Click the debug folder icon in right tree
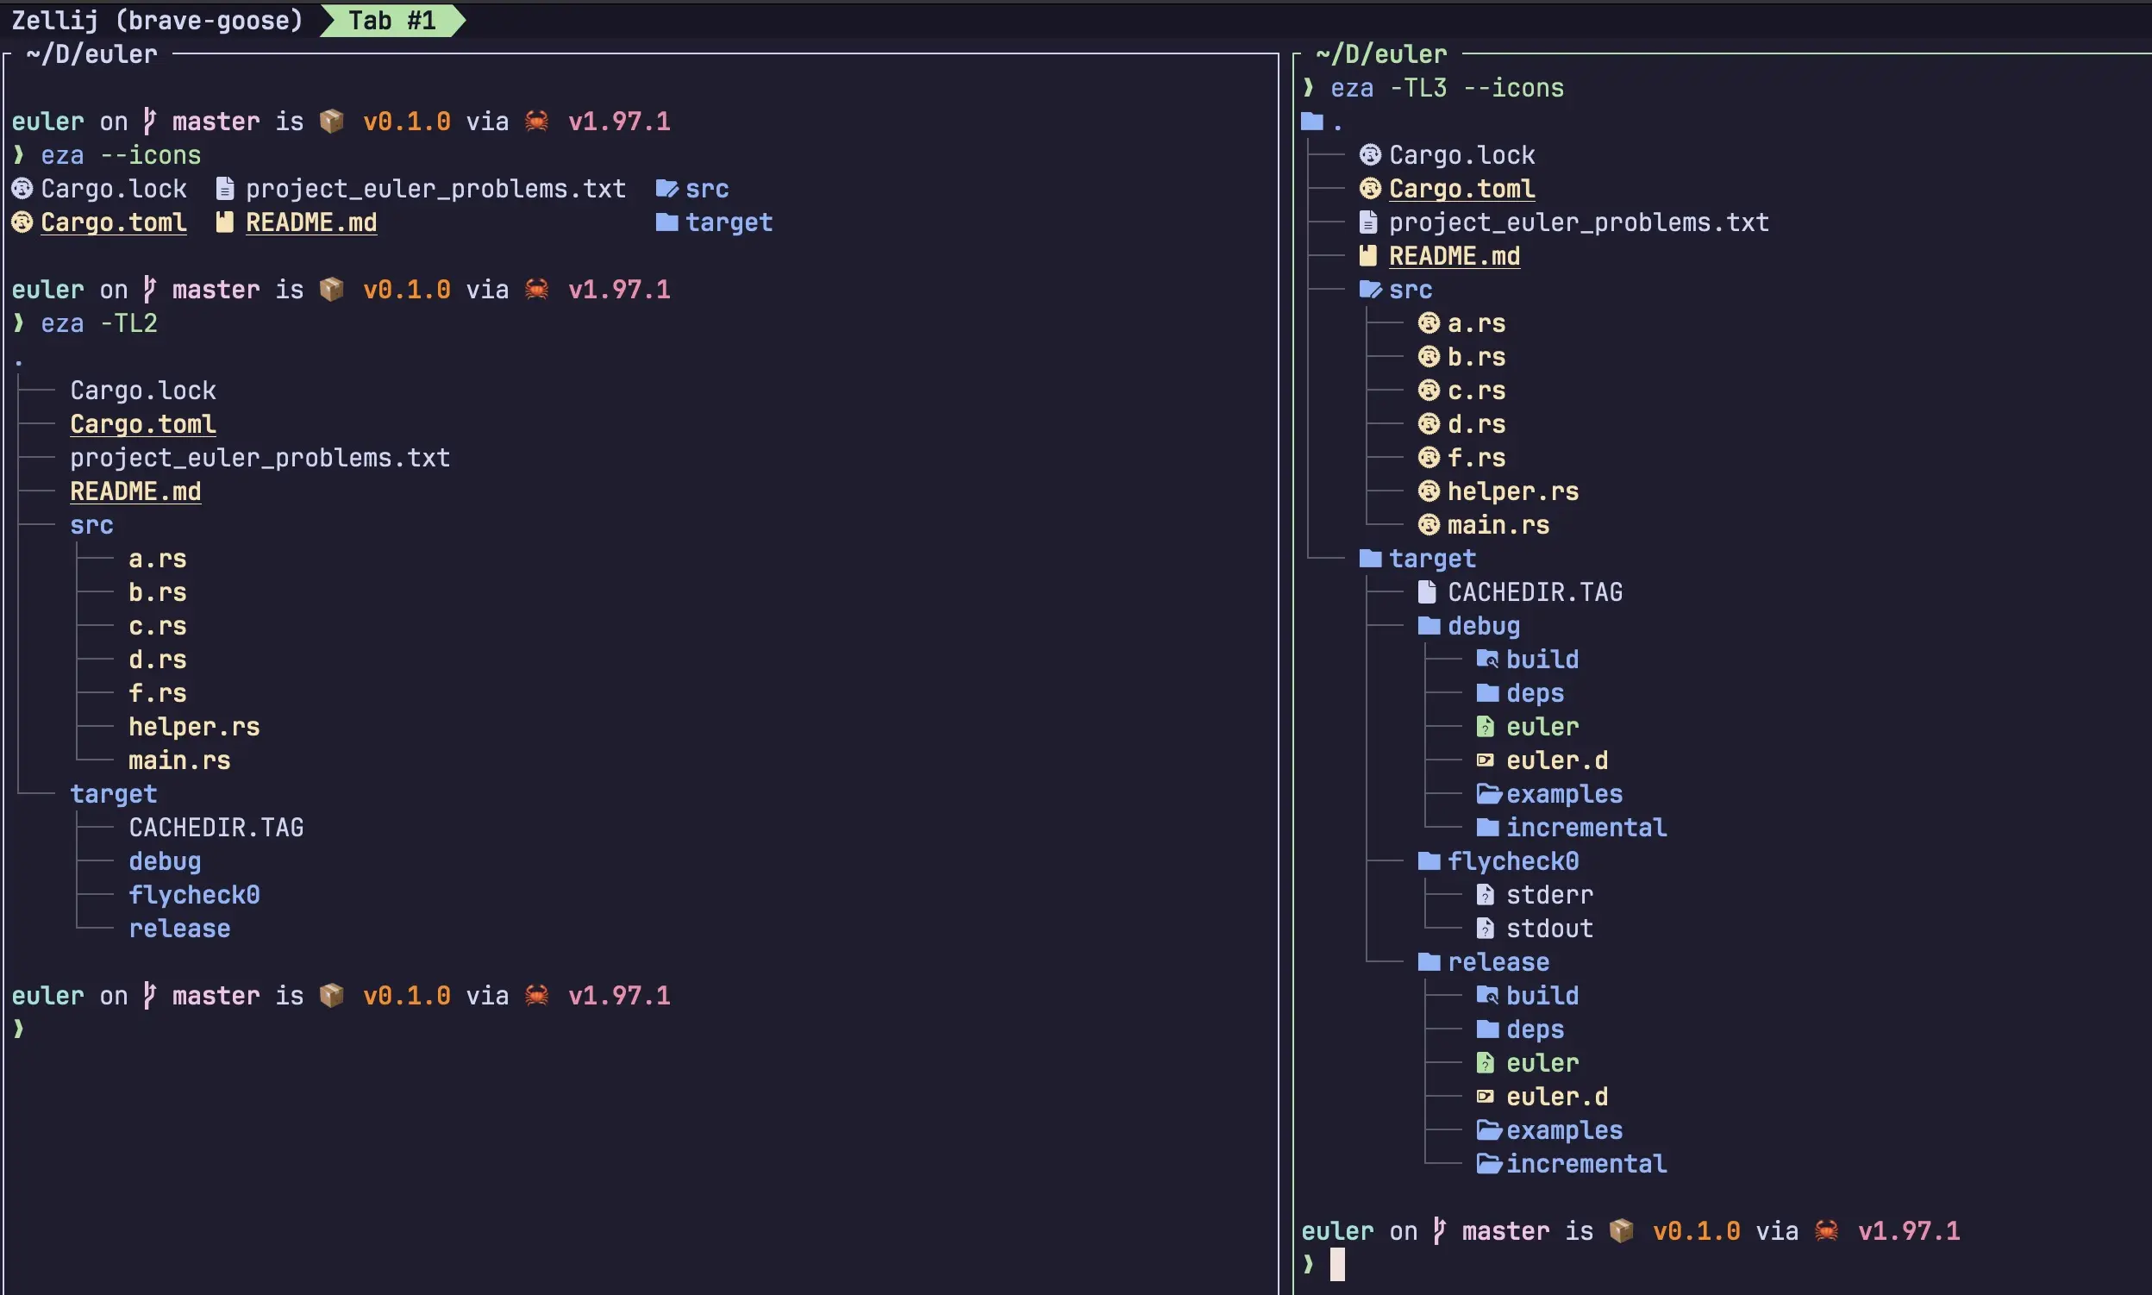The image size is (2152, 1295). [1429, 626]
